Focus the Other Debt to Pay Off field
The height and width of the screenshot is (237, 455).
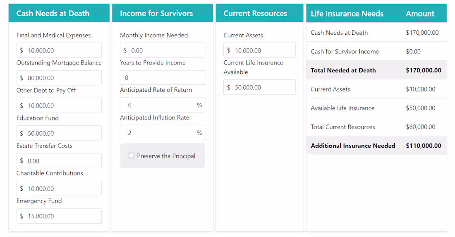(59, 105)
